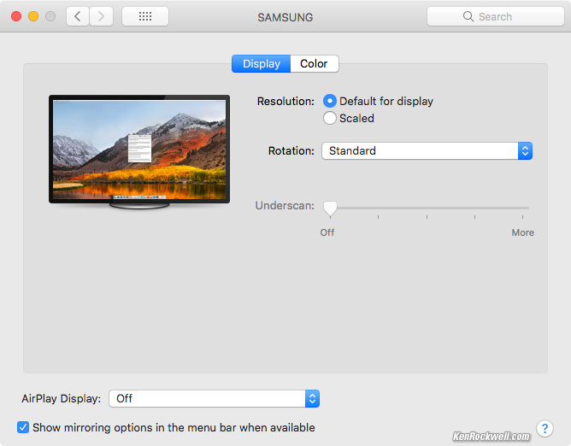Open help with the question mark button
571x446 pixels.
(x=545, y=428)
